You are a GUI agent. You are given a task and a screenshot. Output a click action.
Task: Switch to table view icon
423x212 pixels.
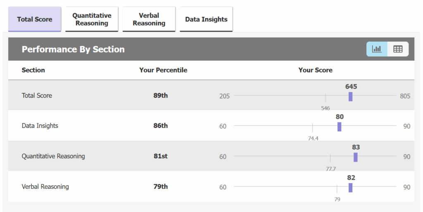coord(398,49)
